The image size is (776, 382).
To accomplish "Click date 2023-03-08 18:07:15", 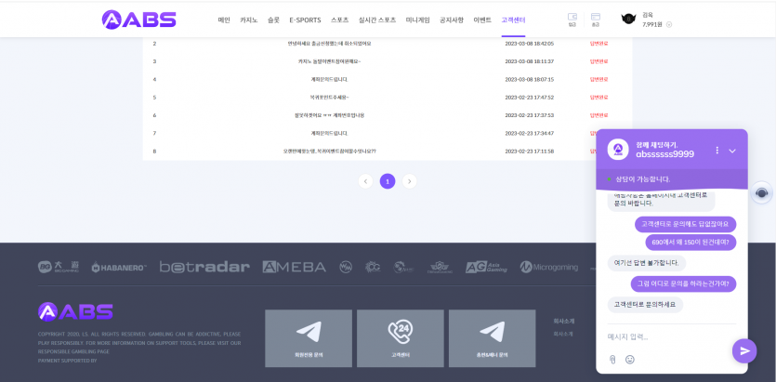I will tap(529, 79).
